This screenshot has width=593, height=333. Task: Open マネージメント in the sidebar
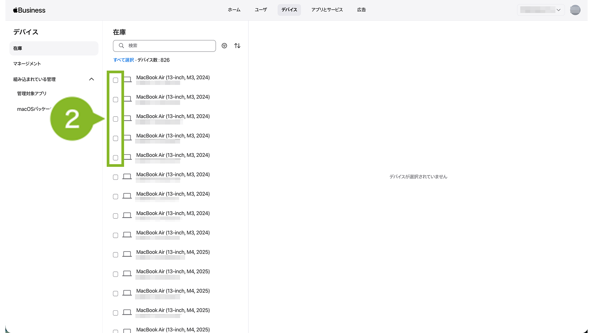tap(27, 64)
